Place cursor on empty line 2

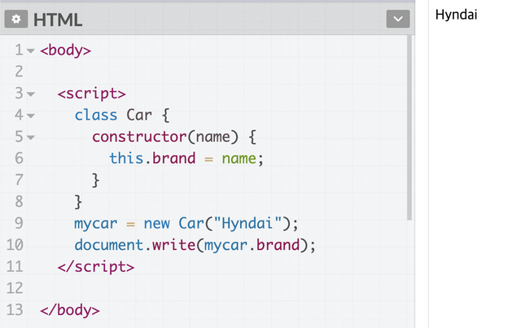click(219, 72)
